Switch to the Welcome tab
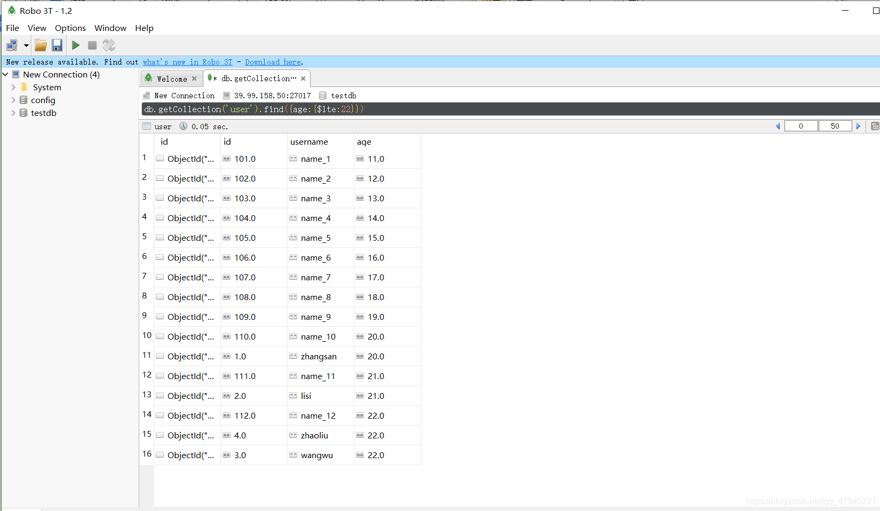Image resolution: width=880 pixels, height=511 pixels. point(172,78)
